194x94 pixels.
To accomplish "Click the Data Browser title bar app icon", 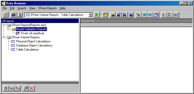I will [4, 3].
